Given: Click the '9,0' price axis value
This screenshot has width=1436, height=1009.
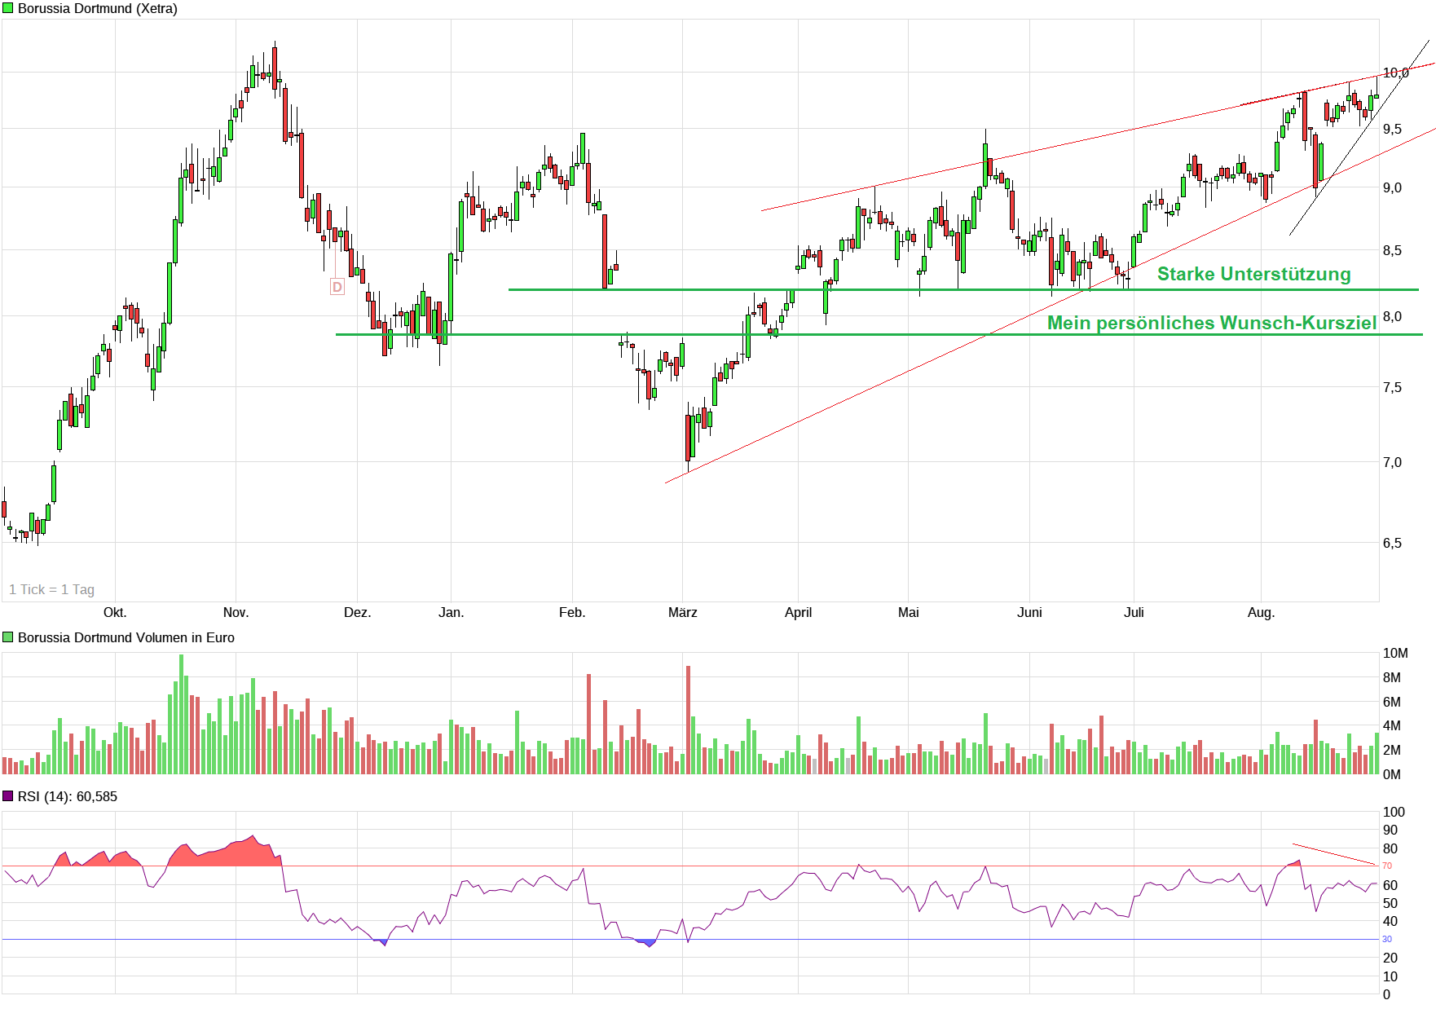Looking at the screenshot, I should coord(1393,187).
